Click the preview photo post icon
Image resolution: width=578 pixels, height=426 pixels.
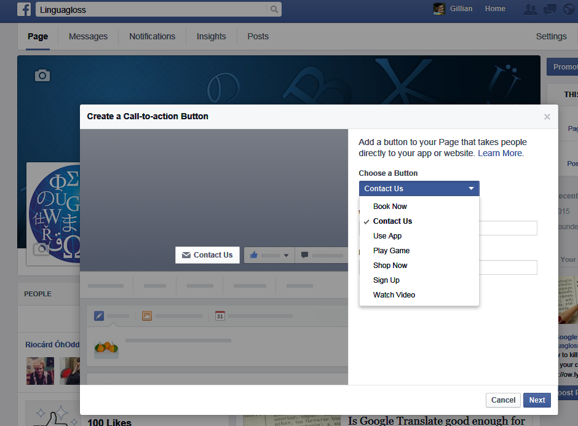147,316
